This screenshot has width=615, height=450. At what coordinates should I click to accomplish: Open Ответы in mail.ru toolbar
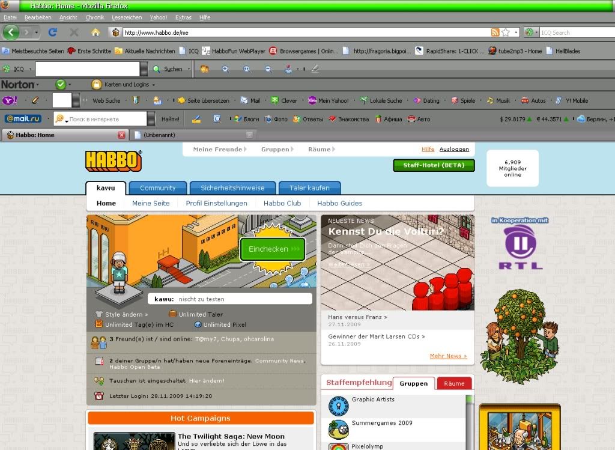(308, 119)
